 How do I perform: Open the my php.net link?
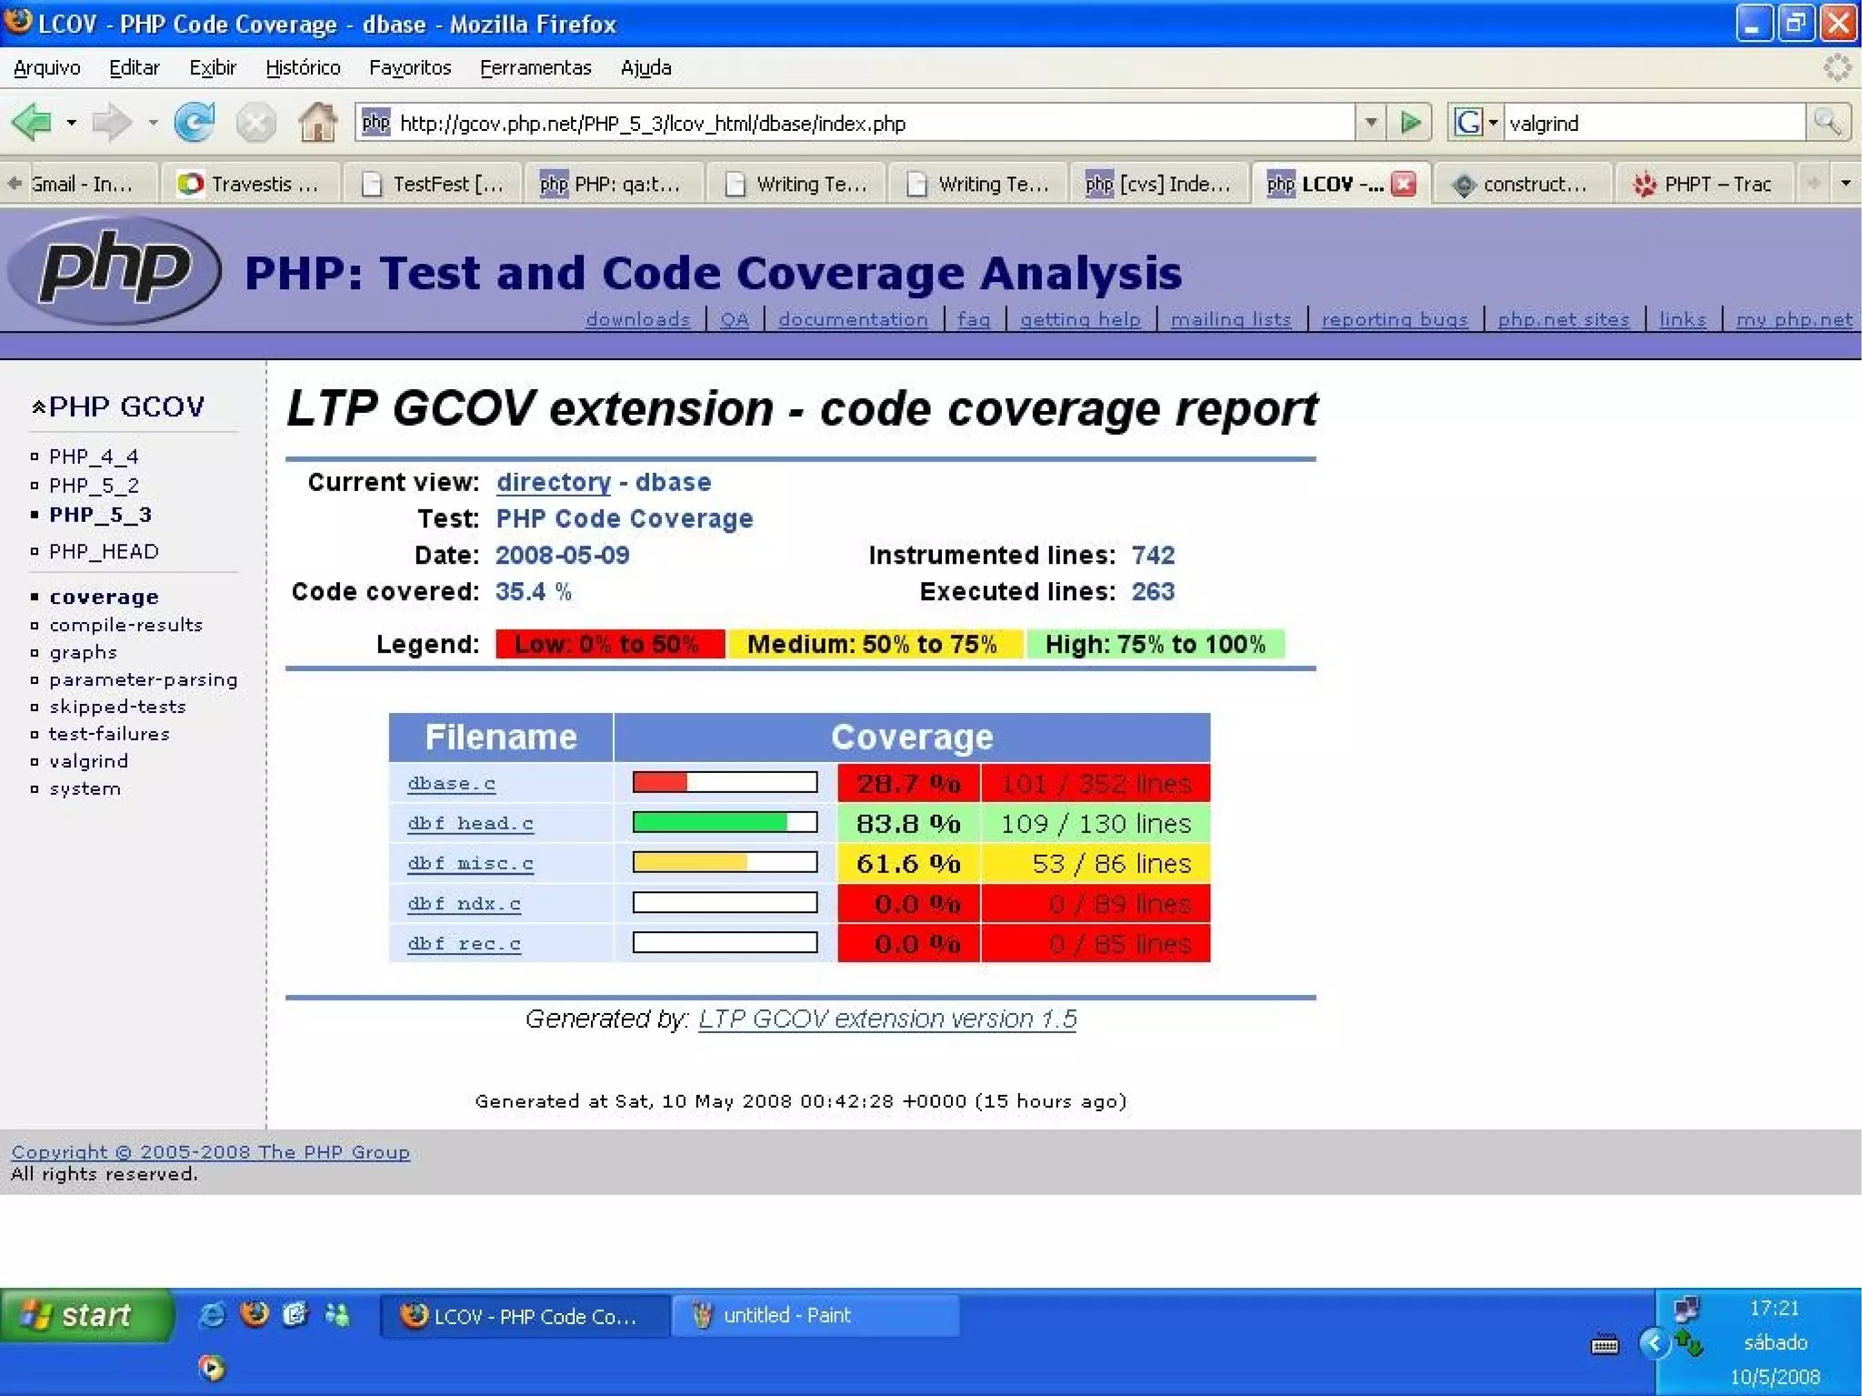[x=1794, y=319]
